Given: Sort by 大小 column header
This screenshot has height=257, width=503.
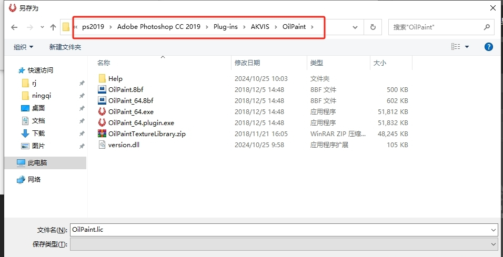Looking at the screenshot, I should [x=380, y=63].
